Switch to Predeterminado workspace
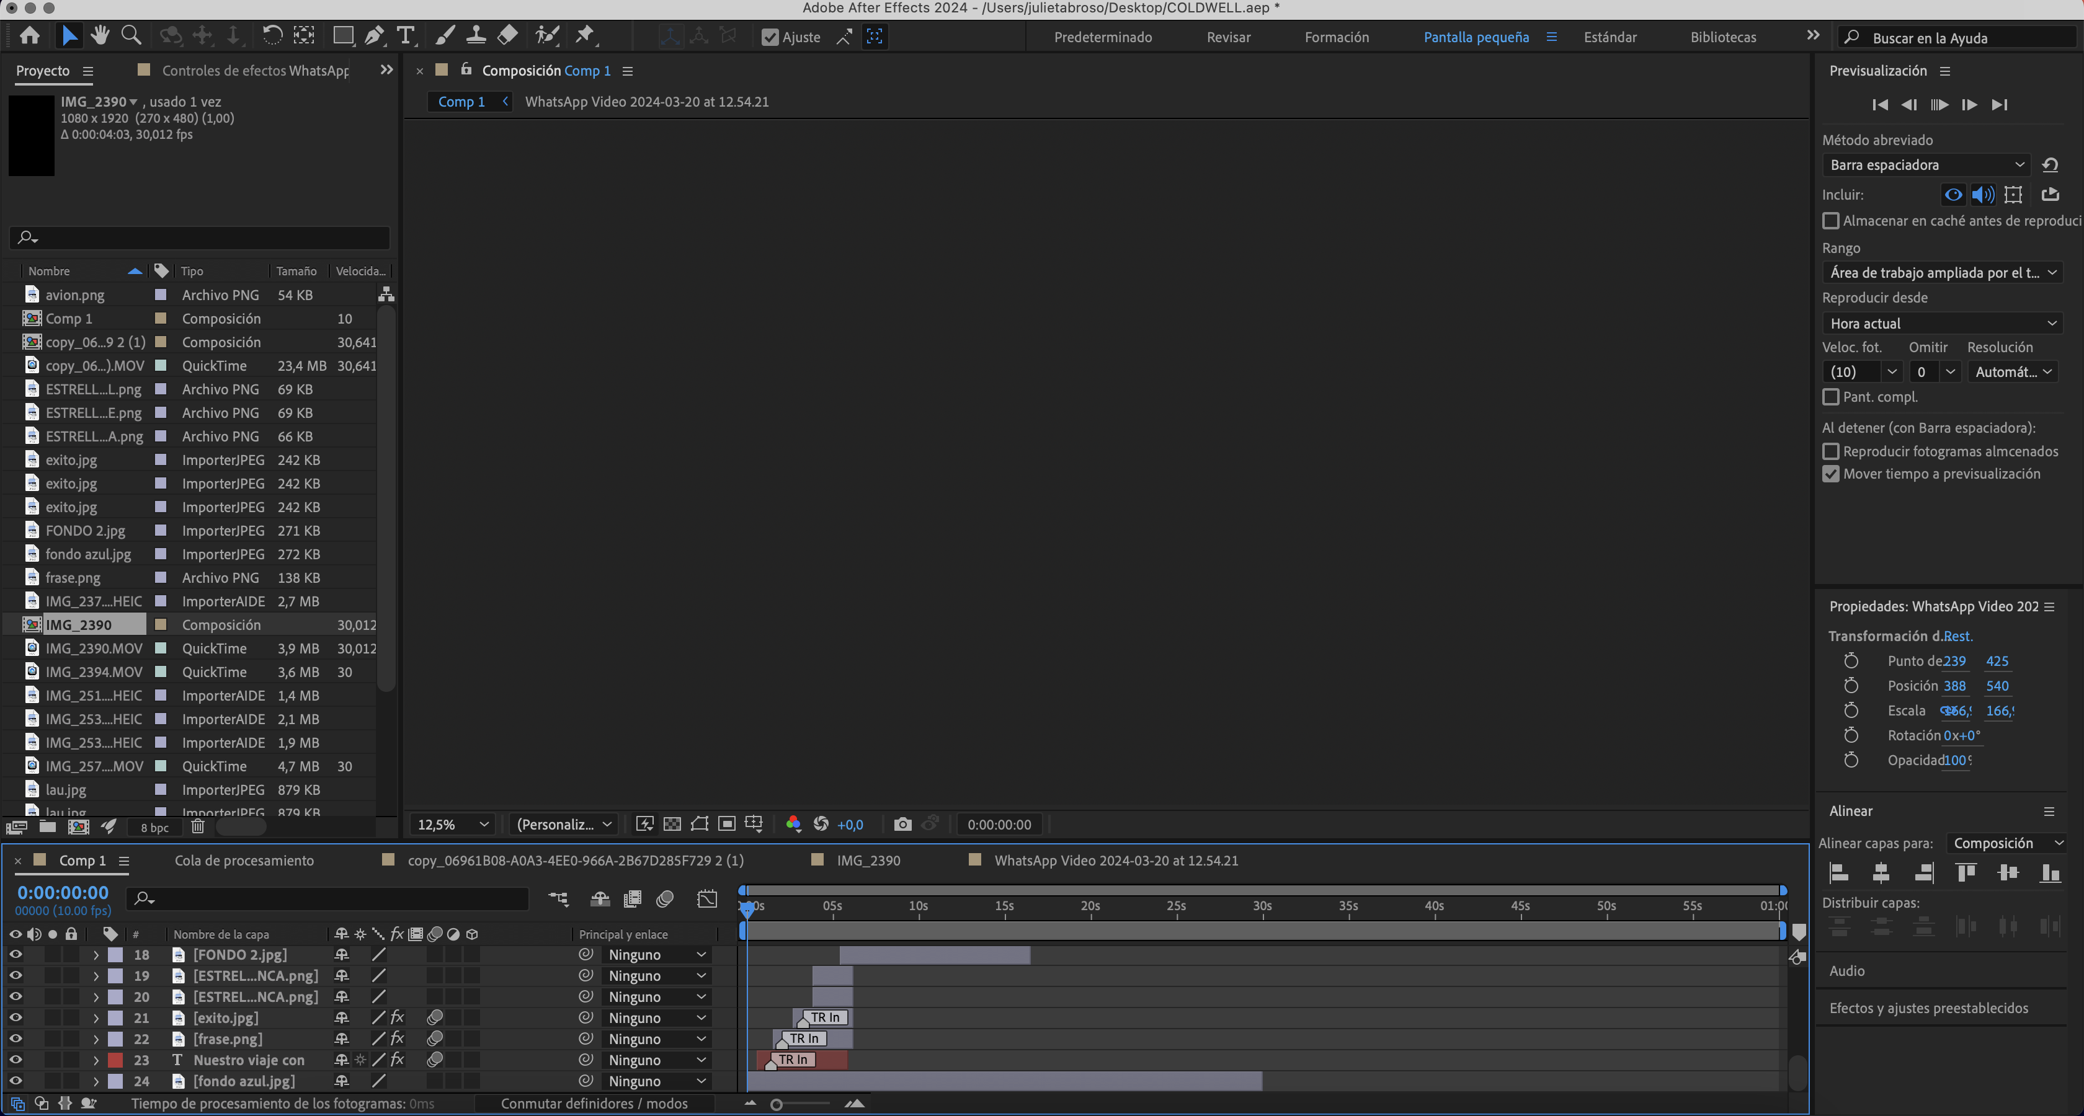Image resolution: width=2084 pixels, height=1116 pixels. point(1103,37)
